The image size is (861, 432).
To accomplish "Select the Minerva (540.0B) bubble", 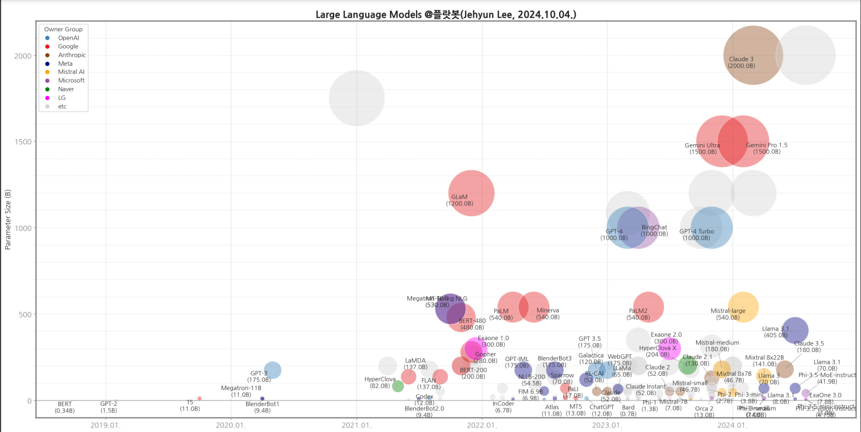I will pos(534,307).
